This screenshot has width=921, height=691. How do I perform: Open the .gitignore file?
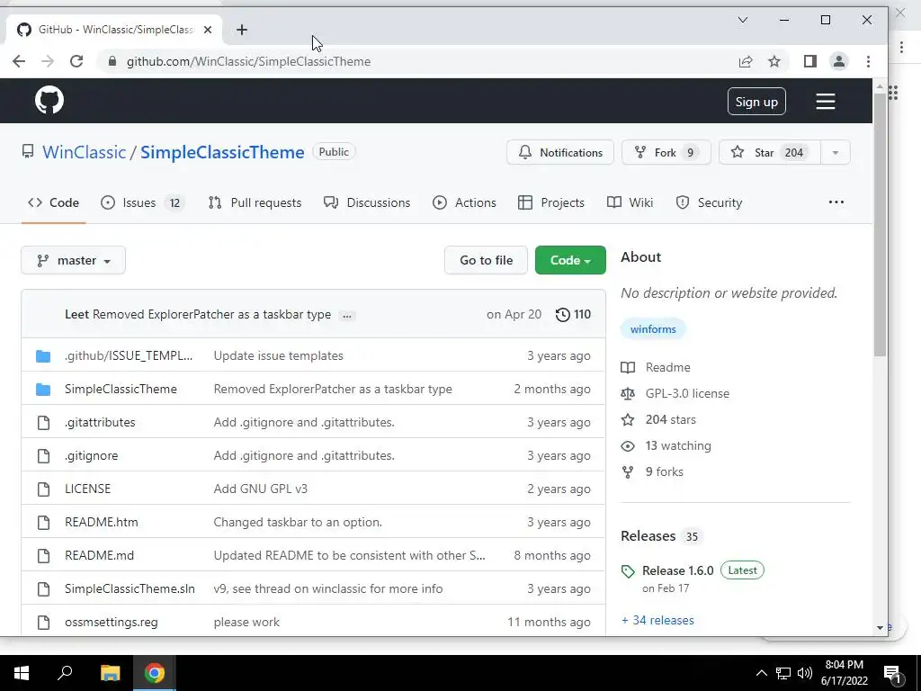point(91,455)
